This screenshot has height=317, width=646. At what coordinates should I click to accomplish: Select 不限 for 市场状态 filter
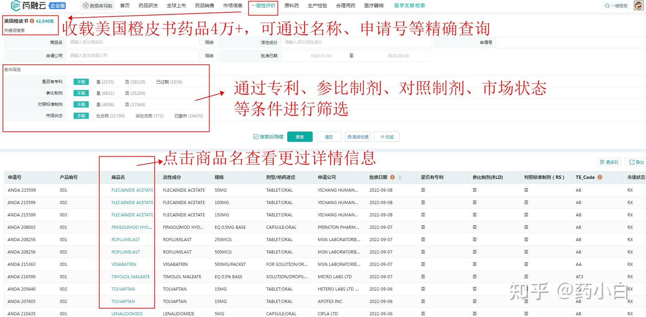coord(81,116)
